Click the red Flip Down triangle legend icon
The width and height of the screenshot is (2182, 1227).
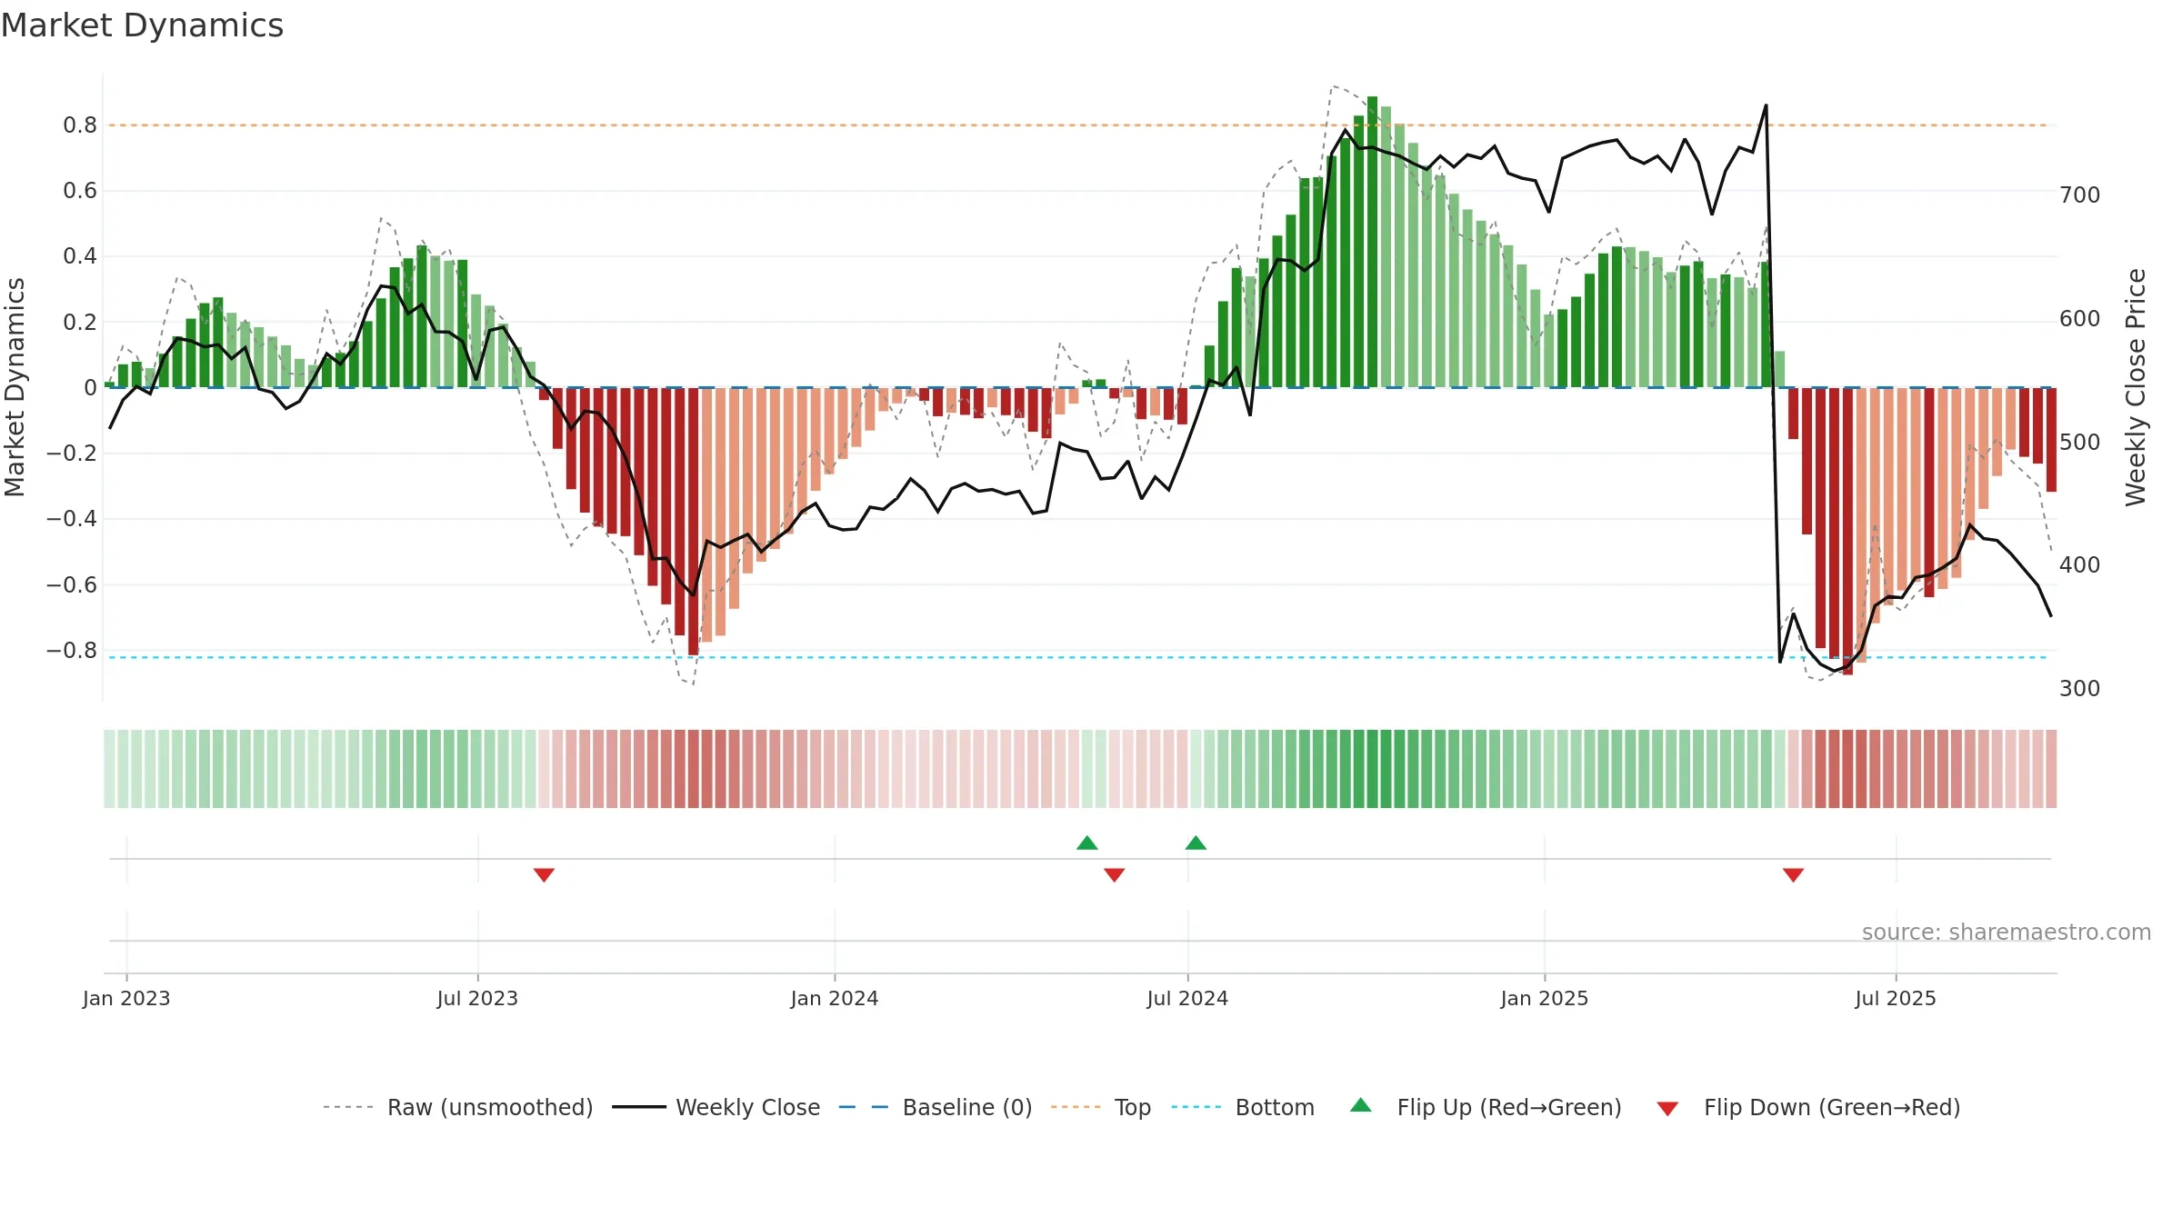coord(1667,1109)
